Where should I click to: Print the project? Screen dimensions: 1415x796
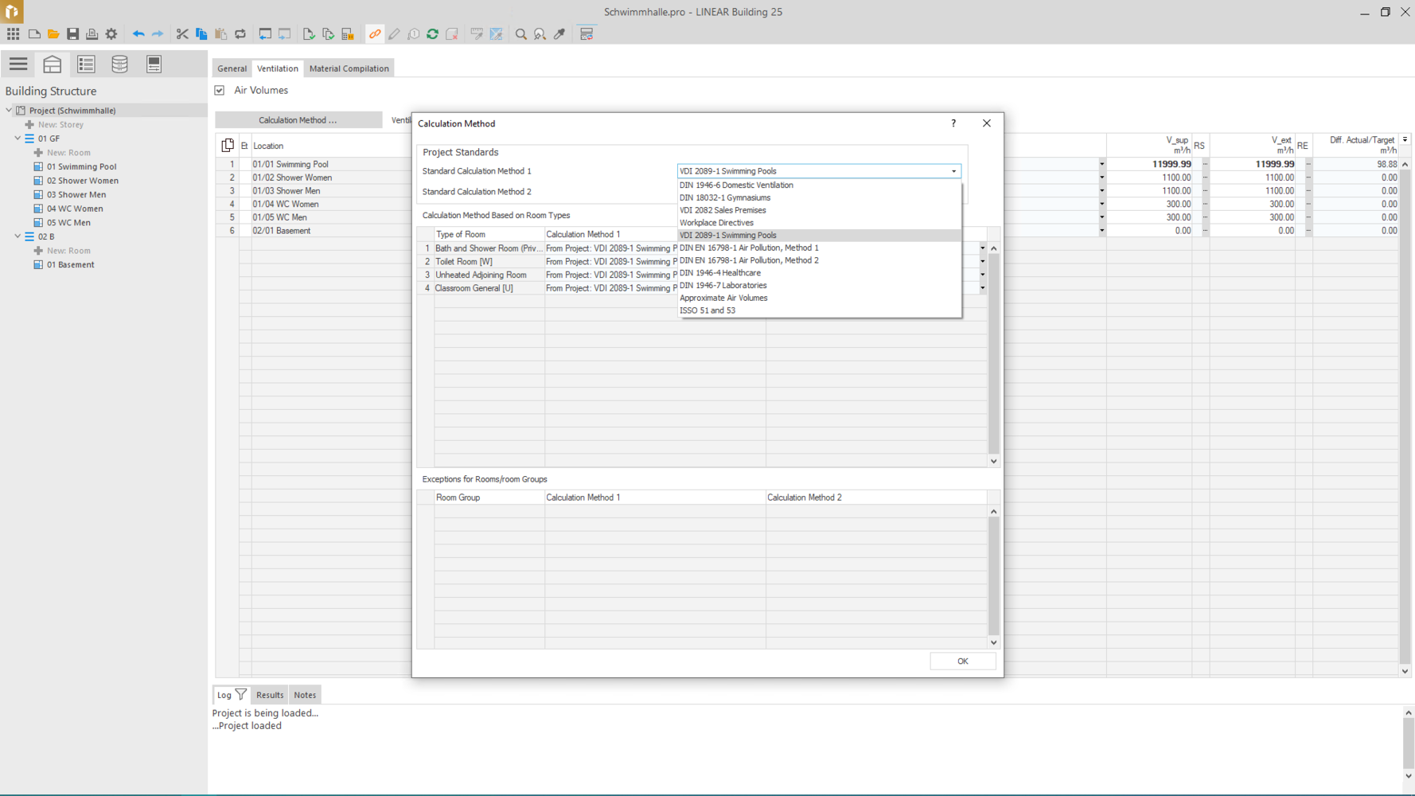(x=92, y=34)
